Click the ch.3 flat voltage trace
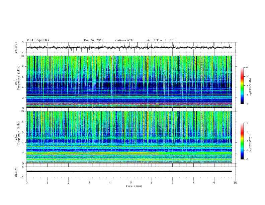 129,172
